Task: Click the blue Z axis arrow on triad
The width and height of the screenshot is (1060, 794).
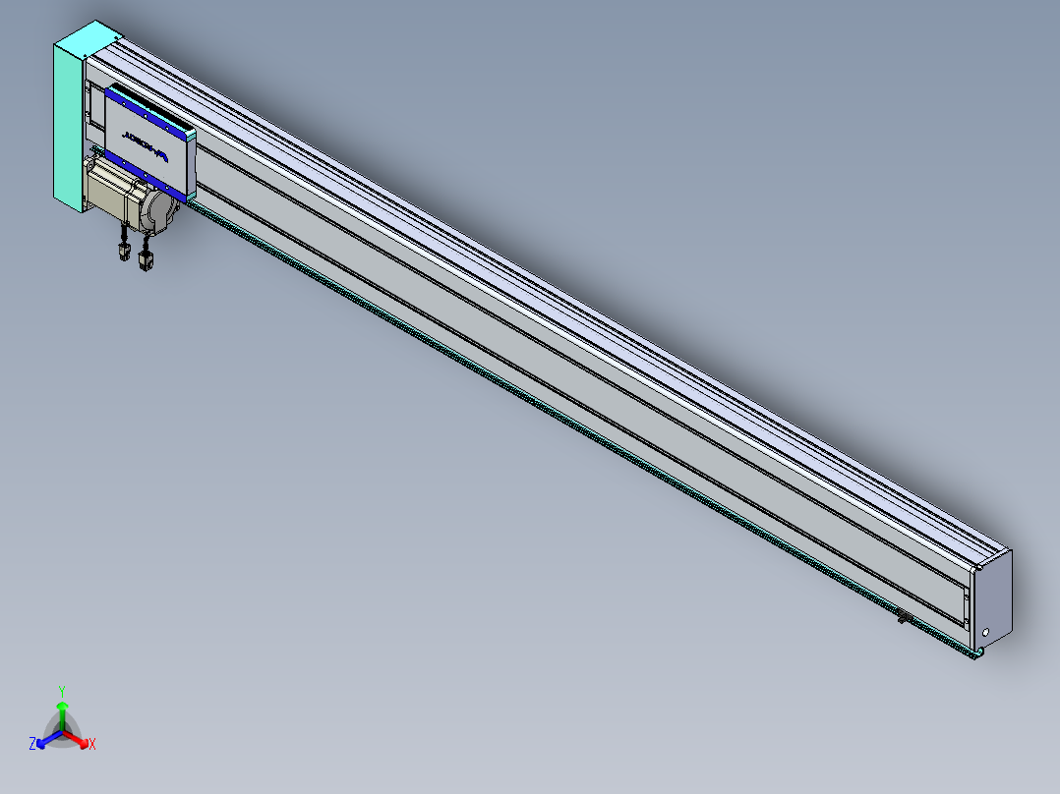Action: pos(49,739)
